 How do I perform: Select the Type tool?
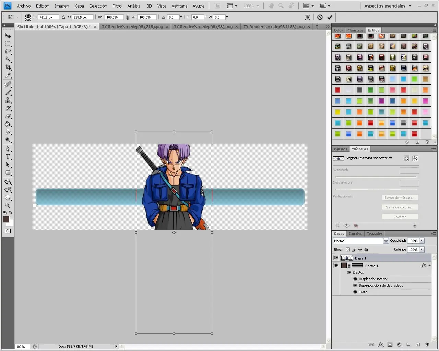pos(8,157)
